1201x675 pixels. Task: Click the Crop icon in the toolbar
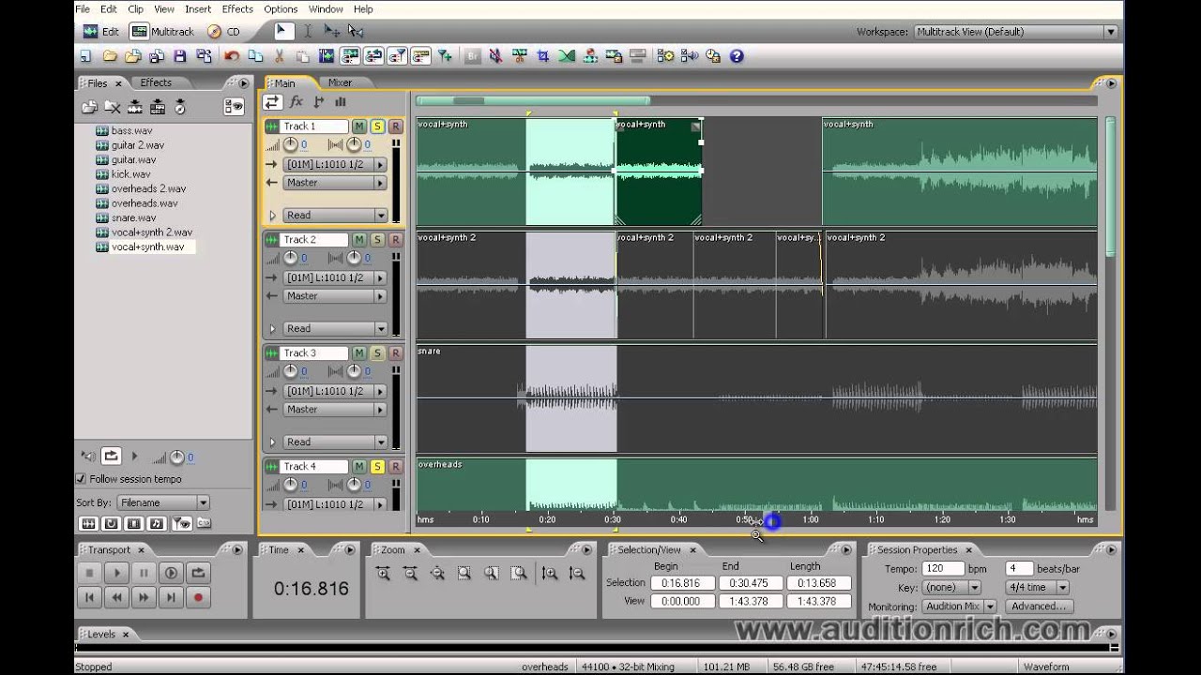coord(542,56)
